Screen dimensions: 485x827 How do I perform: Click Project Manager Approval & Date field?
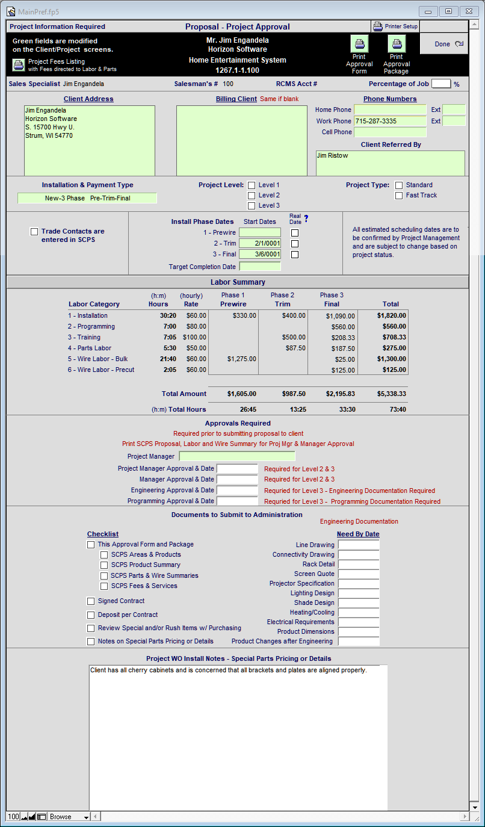pos(237,469)
